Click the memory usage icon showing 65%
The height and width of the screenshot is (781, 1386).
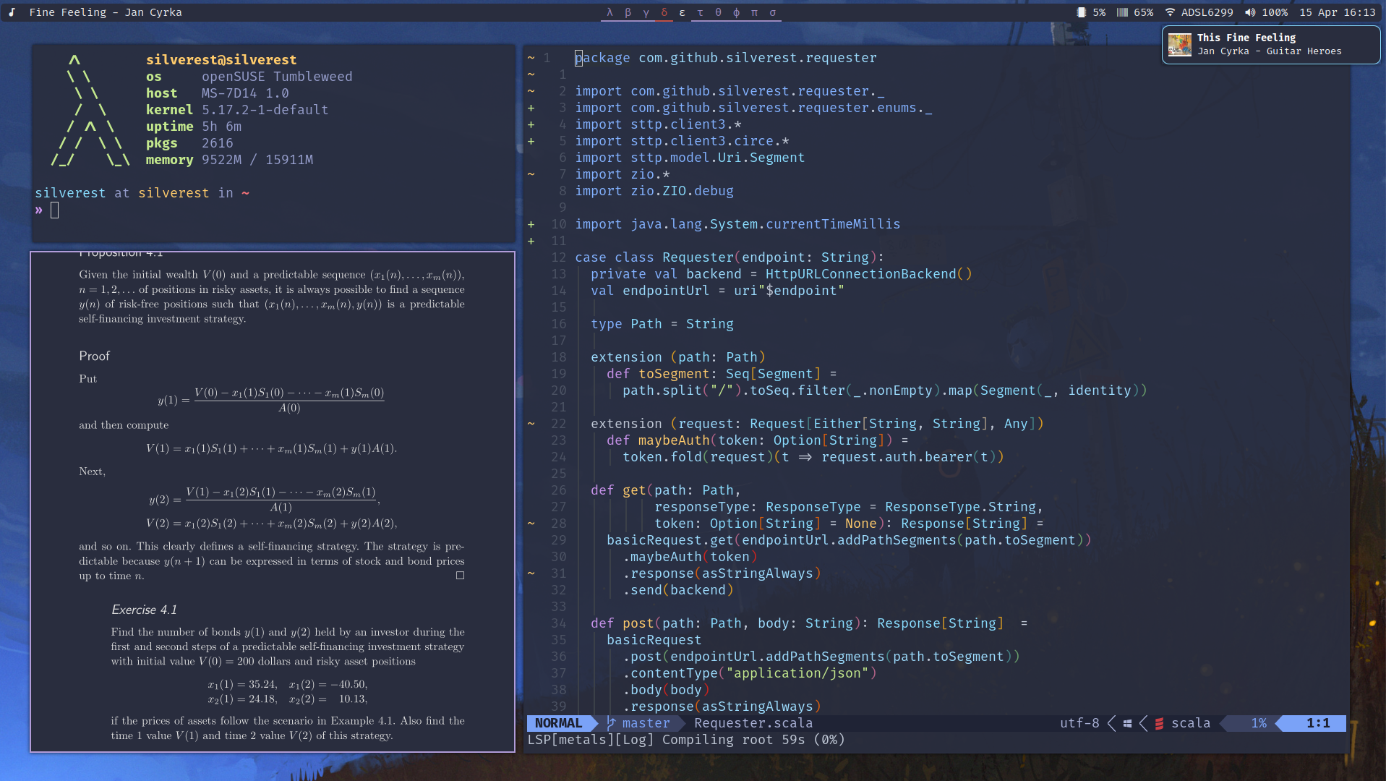1122,12
